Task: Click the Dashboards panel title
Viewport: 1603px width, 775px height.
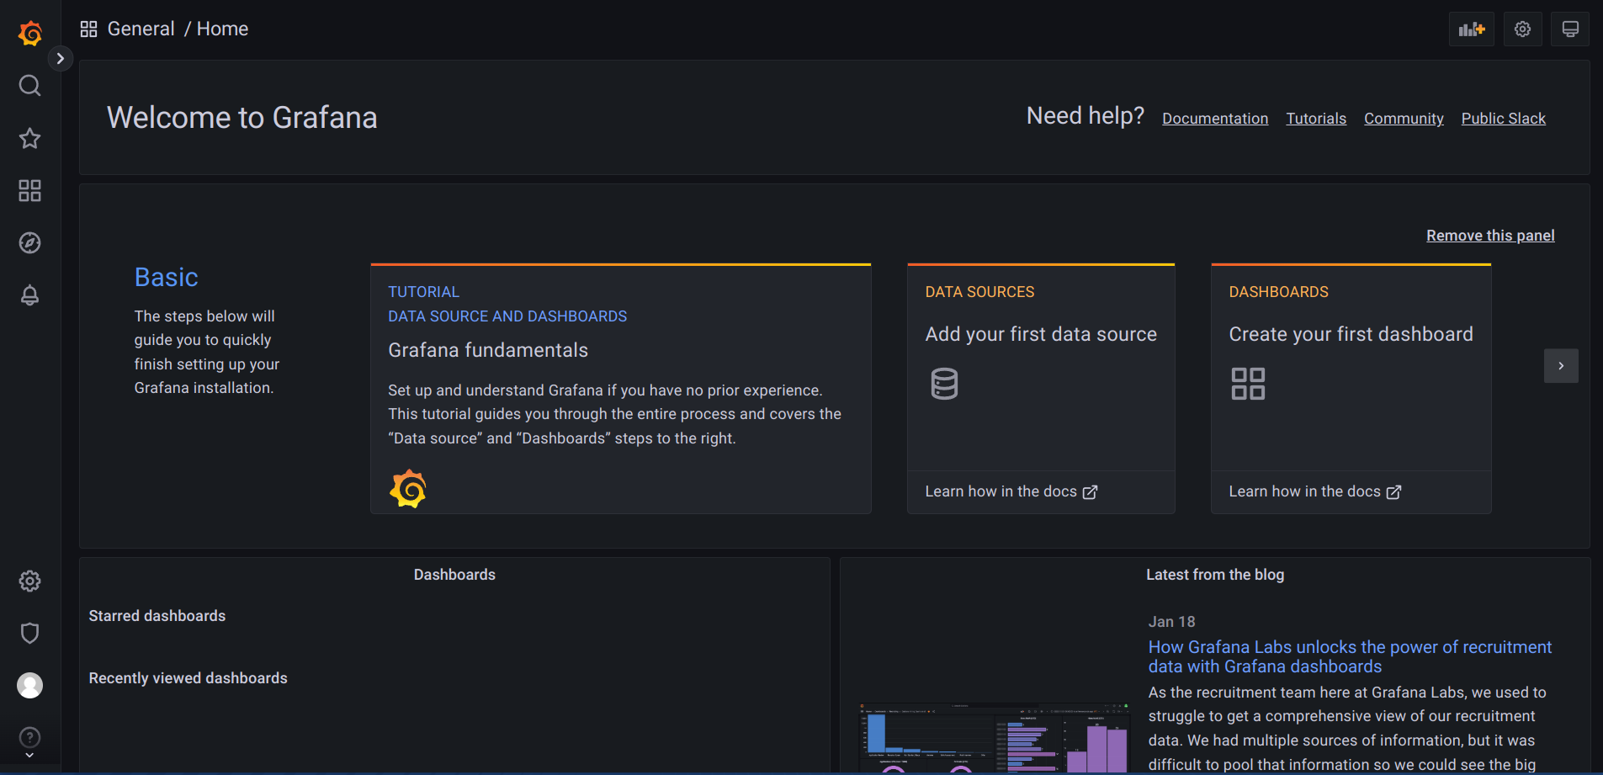Action: [454, 575]
